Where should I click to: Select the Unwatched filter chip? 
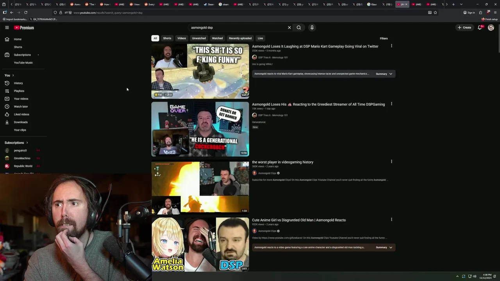199,38
